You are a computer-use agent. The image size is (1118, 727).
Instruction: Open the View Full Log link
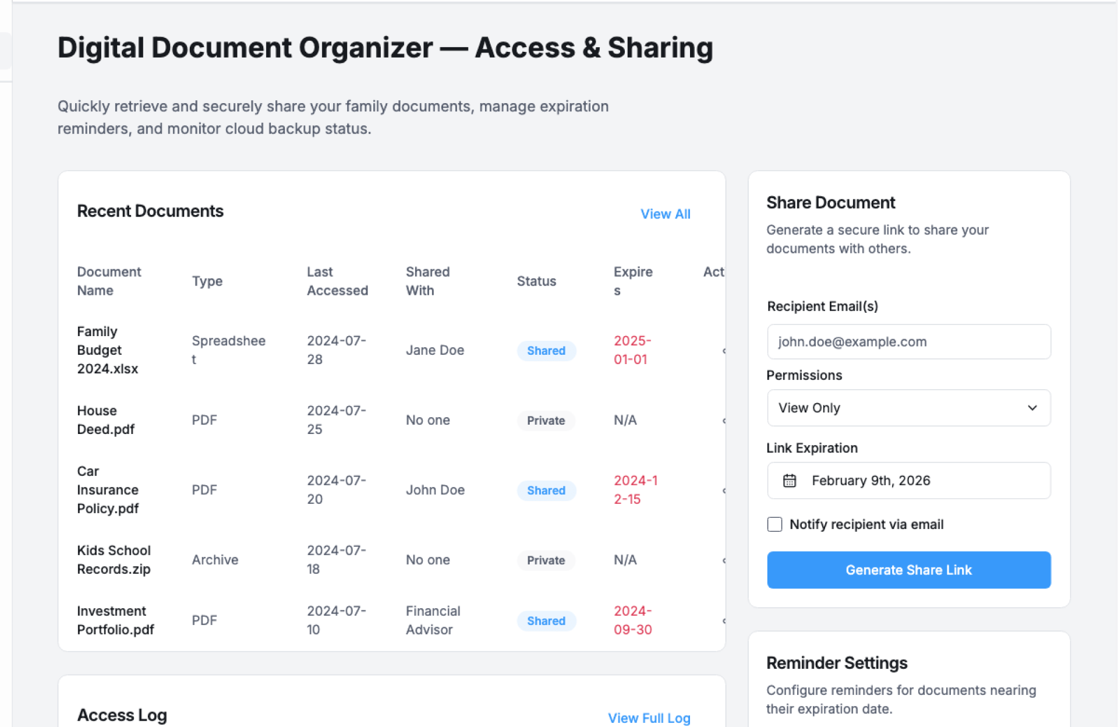click(649, 718)
